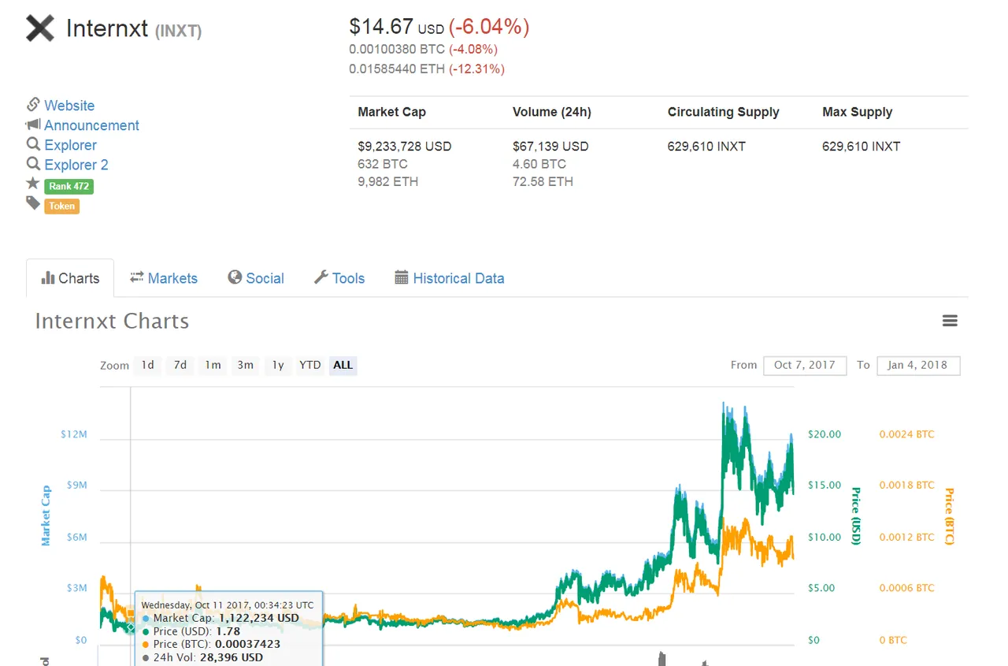Click the tag icon beside Token
The height and width of the screenshot is (666, 1008).
coord(32,203)
